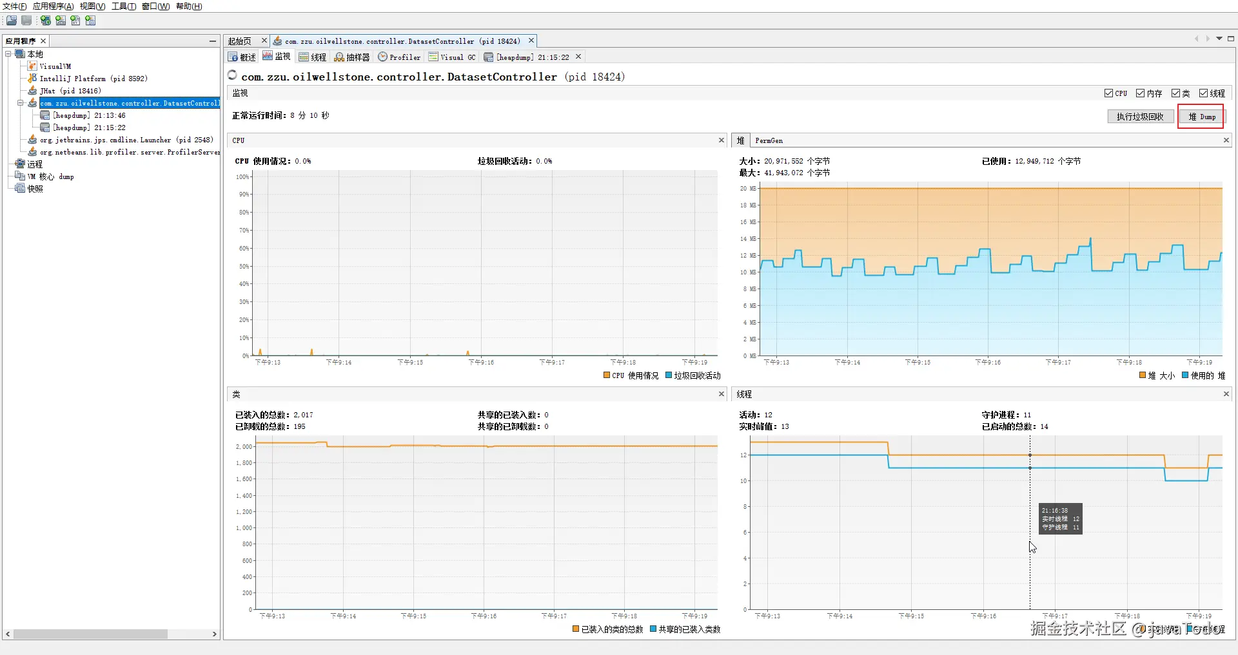The height and width of the screenshot is (655, 1238).
Task: Close the 堆 / PermGen chart panel
Action: pyautogui.click(x=1226, y=140)
